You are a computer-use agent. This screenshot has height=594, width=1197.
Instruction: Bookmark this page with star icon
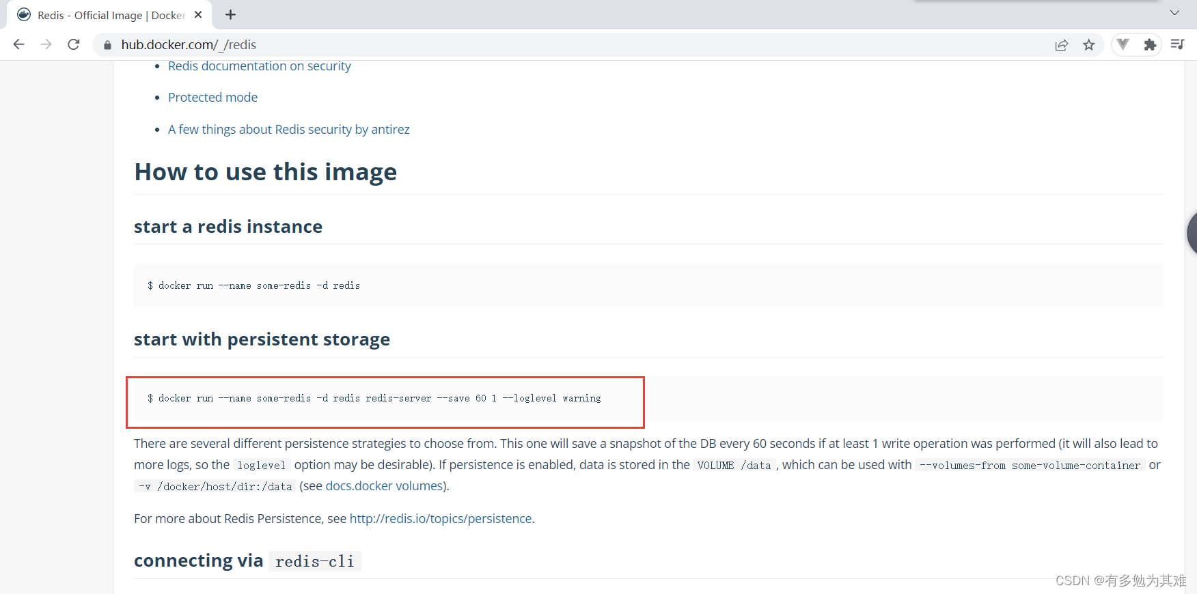pos(1089,45)
